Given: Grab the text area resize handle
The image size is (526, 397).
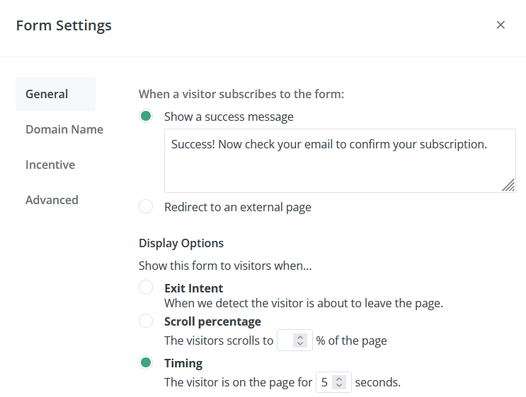Looking at the screenshot, I should click(508, 185).
